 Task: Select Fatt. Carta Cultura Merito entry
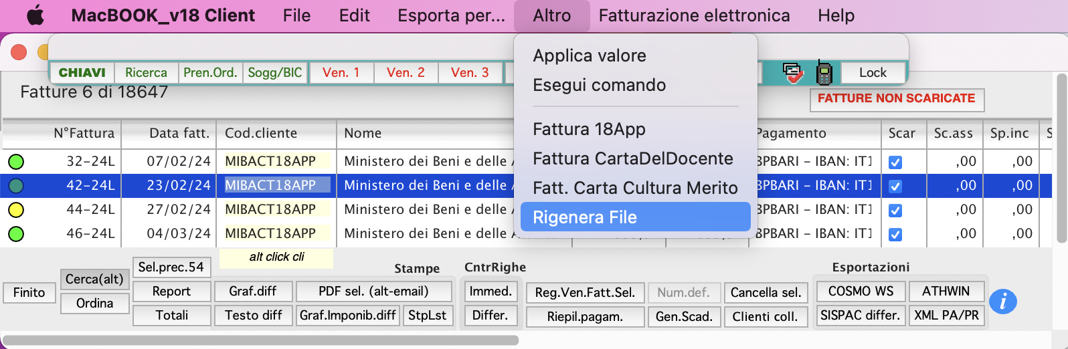click(635, 188)
